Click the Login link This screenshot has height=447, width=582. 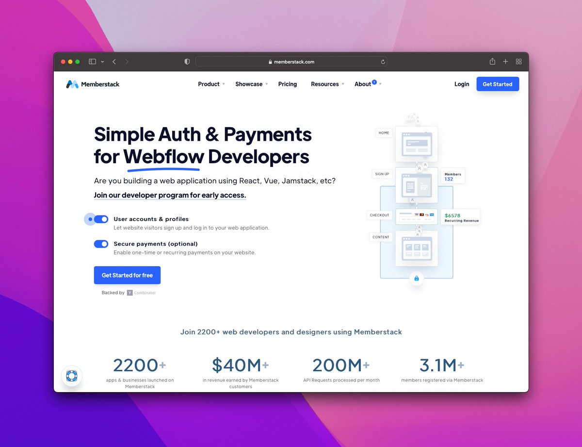[x=462, y=84]
